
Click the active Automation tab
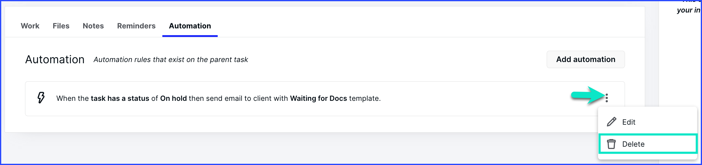190,26
